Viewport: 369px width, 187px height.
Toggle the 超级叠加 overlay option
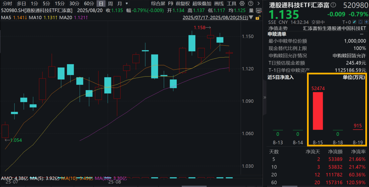click(x=202, y=4)
